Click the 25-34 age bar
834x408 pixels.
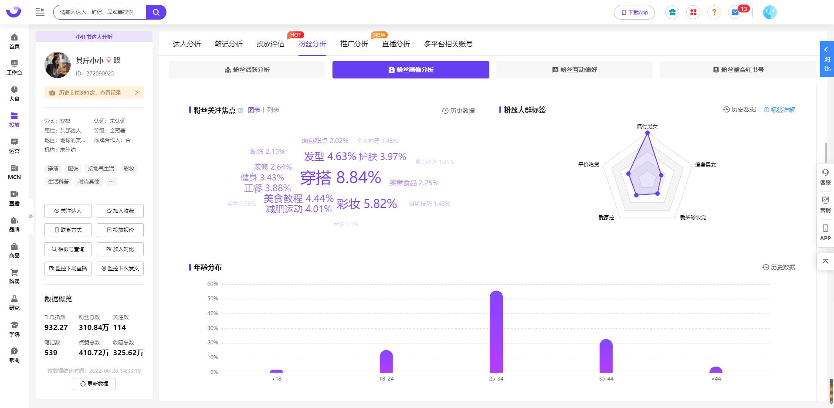[496, 332]
